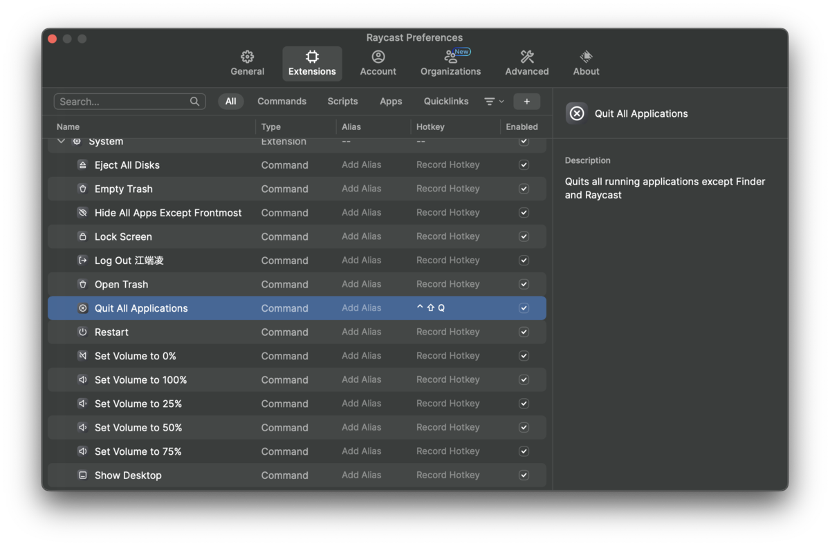
Task: Add Alias for Restart command
Action: pos(361,332)
